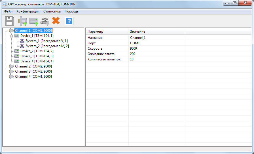Screen dimensions: 254x154
Task: Open the Файл menu
Action: (x=8, y=11)
